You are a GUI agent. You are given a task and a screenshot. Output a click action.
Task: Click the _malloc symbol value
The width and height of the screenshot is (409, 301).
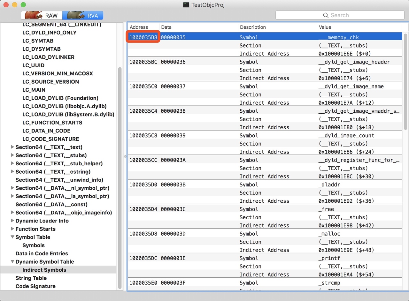coord(329,234)
